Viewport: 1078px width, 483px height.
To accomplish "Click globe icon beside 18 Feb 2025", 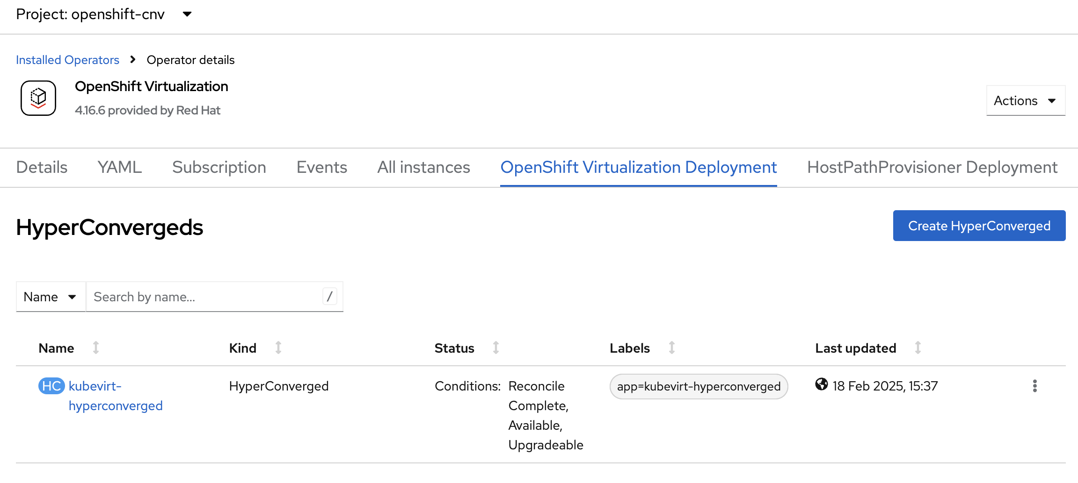I will [x=821, y=384].
